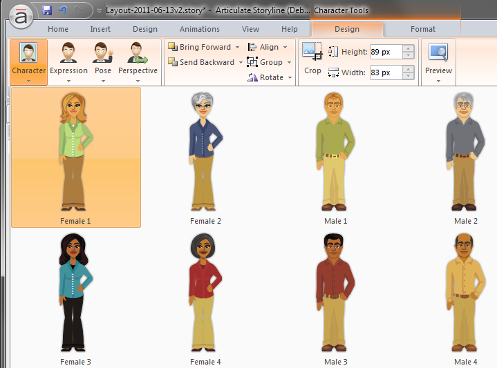Click the Send Backward icon
497x368 pixels.
click(x=173, y=61)
